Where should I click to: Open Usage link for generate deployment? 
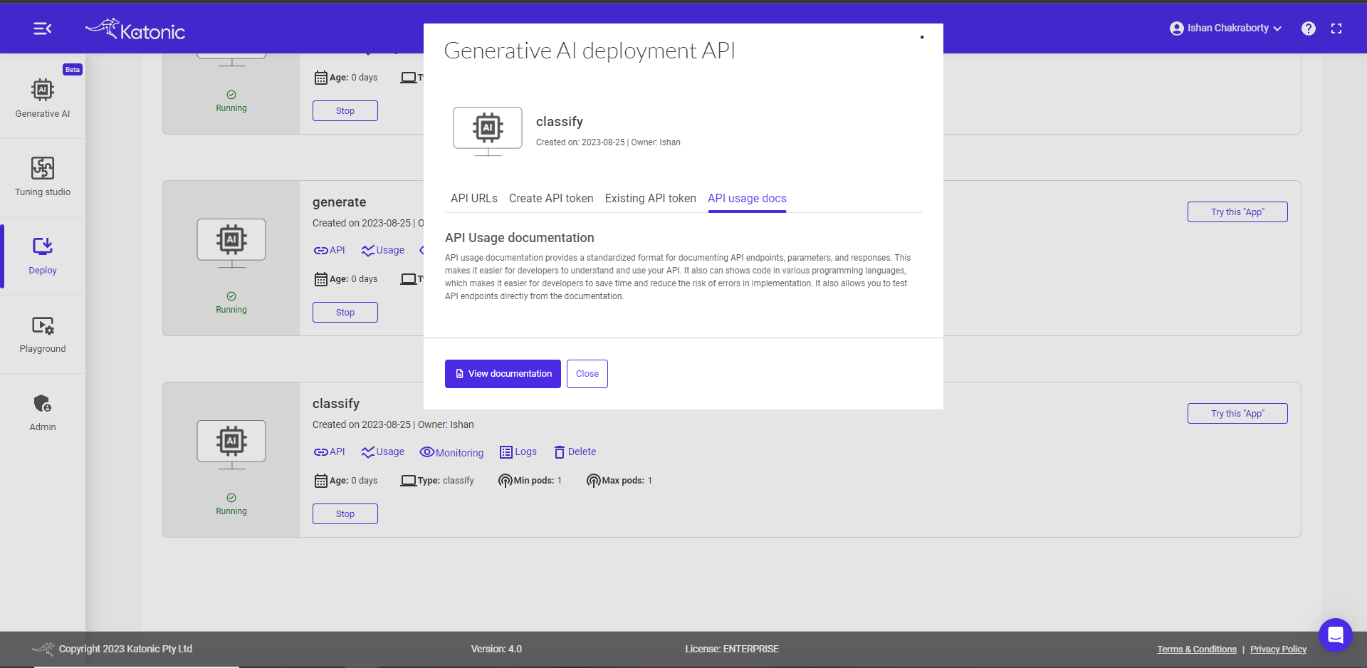382,250
